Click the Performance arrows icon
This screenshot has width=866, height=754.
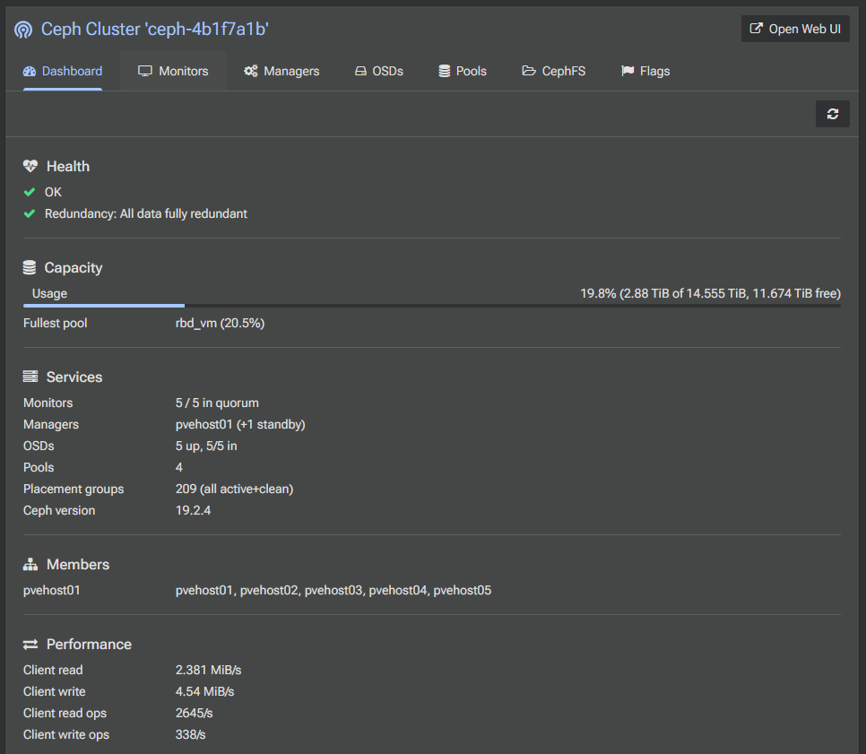coord(30,644)
